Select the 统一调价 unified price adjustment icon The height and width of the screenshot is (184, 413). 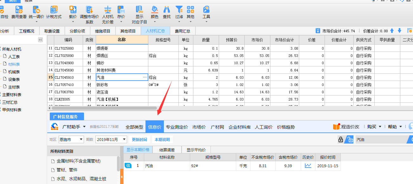click(36, 10)
